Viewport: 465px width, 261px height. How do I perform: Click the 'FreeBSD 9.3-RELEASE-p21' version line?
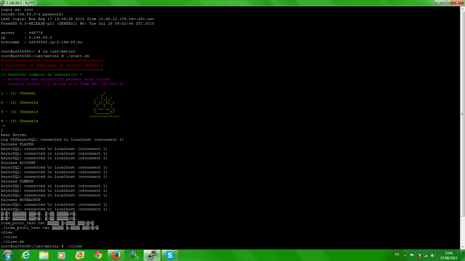[78, 23]
